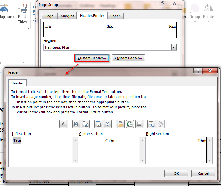
Task: Insert File Path folder icon
Action: click(120, 124)
